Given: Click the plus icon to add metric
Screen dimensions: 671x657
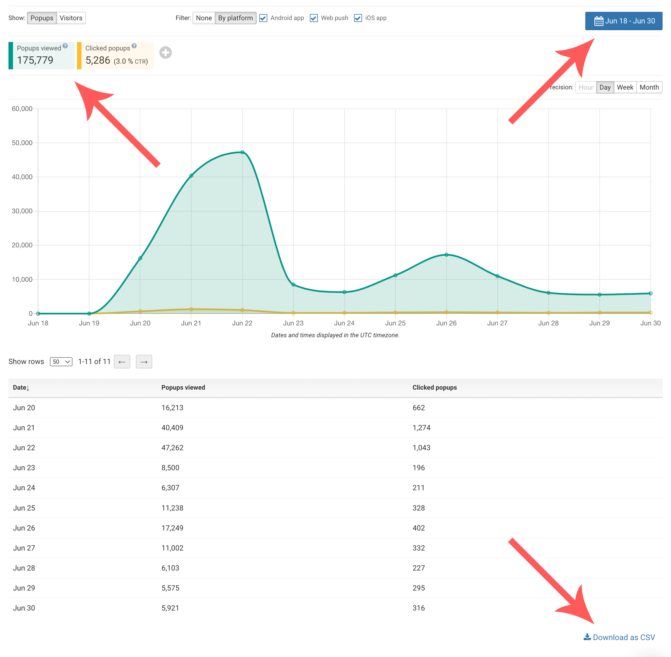Looking at the screenshot, I should pos(165,52).
